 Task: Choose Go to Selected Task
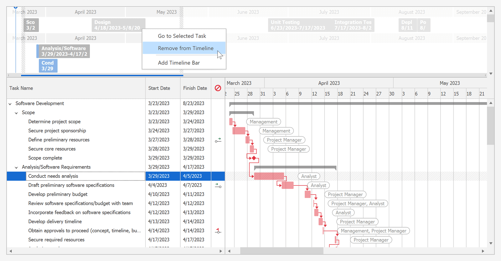pyautogui.click(x=182, y=36)
